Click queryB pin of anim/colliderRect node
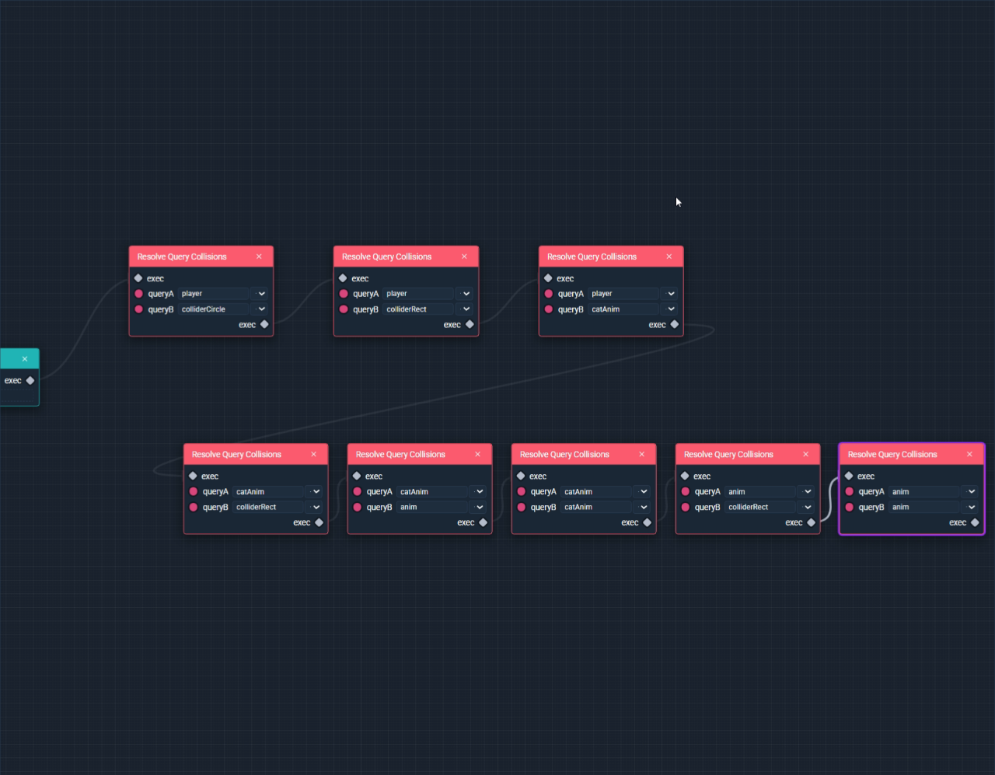This screenshot has height=775, width=995. [x=686, y=508]
